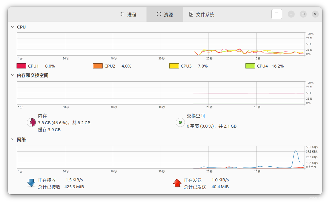Viewport: 330px width, 203px height.
Task: Click the CPU1 8.0% usage value
Action: point(50,66)
